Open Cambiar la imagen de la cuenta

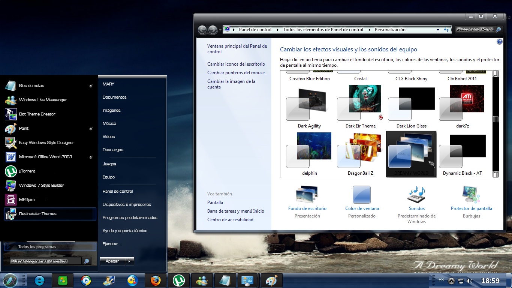click(231, 84)
